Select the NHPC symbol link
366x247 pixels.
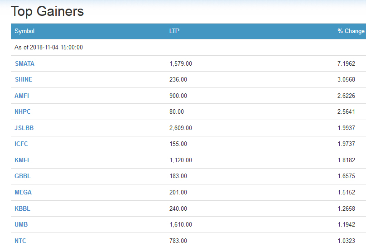[23, 111]
